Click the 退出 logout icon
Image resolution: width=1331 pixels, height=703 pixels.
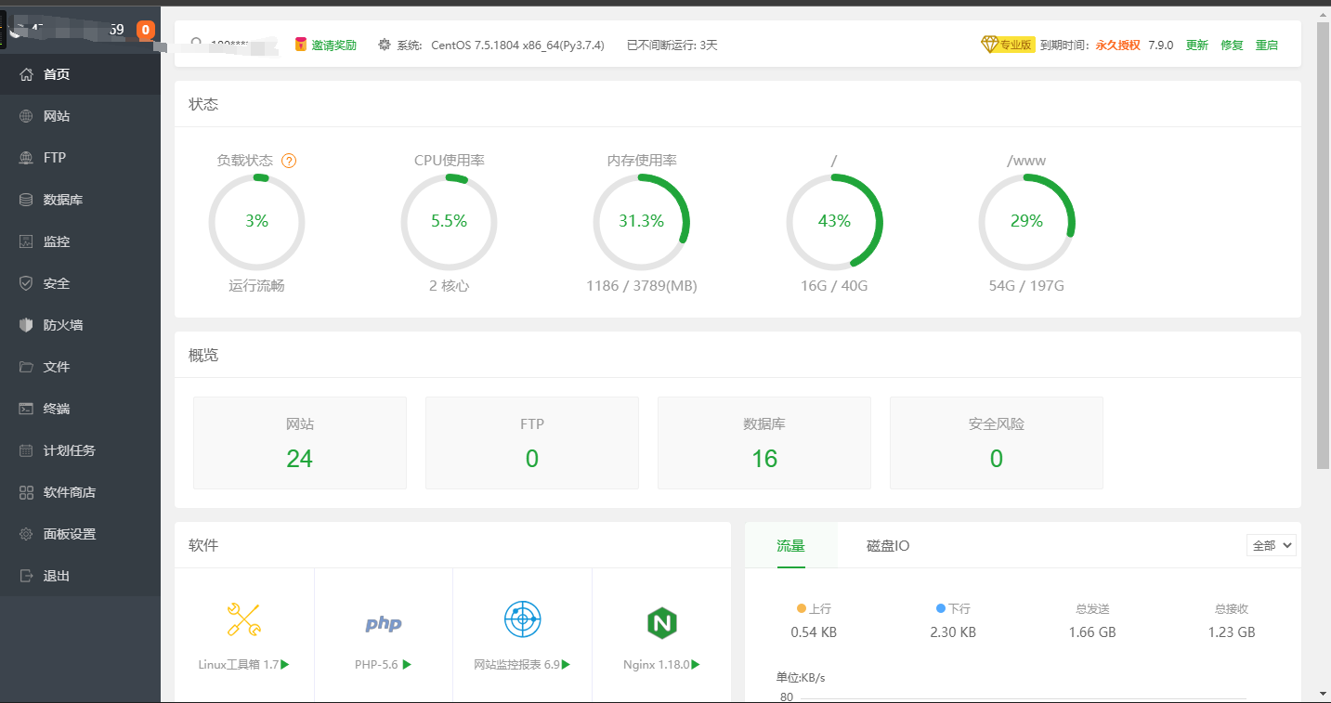point(26,576)
